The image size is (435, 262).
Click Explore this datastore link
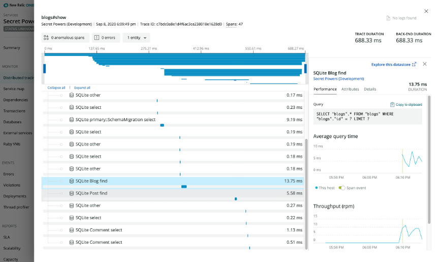391,65
